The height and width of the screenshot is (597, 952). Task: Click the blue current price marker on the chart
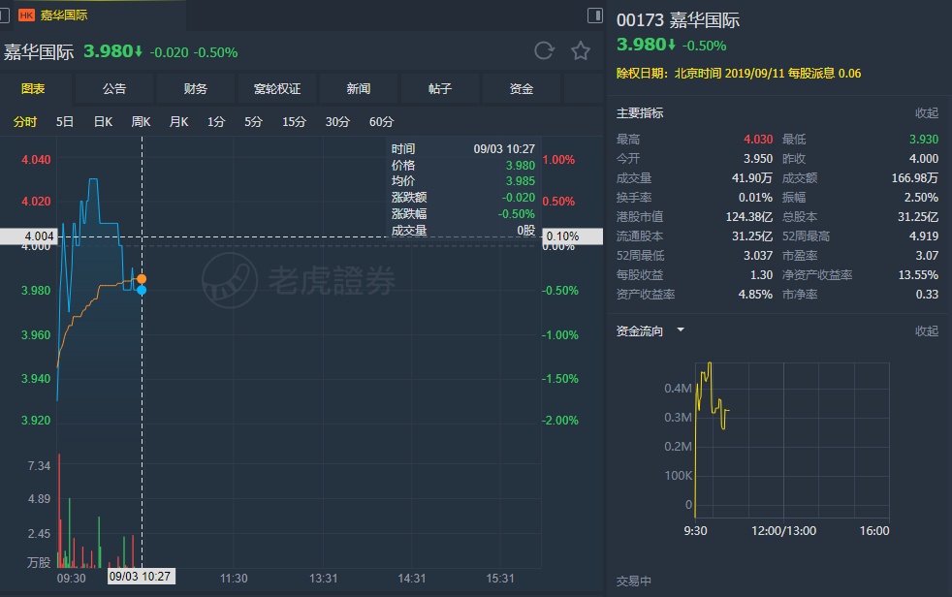tap(142, 290)
